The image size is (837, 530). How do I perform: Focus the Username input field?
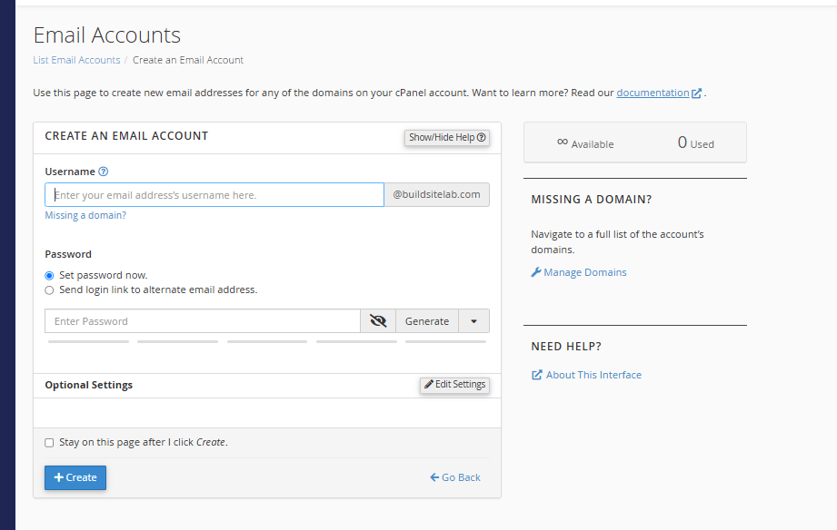[214, 195]
